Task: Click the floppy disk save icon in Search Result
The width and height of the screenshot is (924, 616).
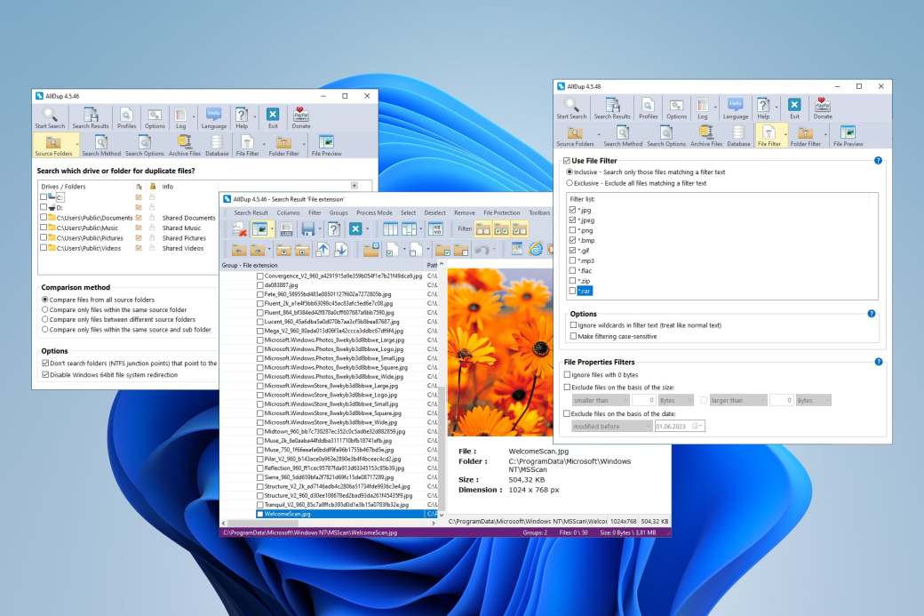Action: point(307,229)
